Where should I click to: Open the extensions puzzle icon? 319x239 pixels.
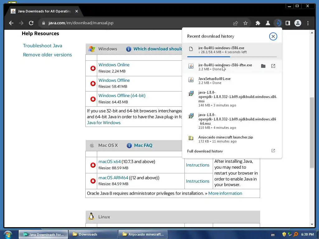tap(258, 23)
